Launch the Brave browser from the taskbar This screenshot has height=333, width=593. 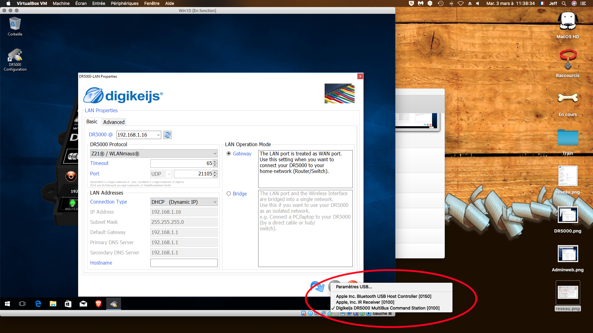pyautogui.click(x=99, y=304)
